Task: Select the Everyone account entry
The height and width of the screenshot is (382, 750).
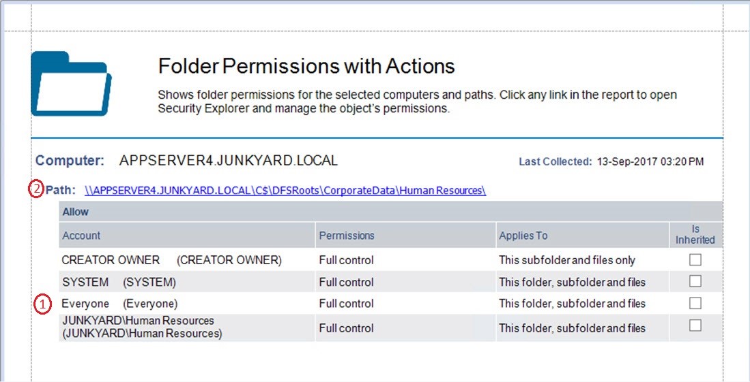Action: [x=119, y=304]
